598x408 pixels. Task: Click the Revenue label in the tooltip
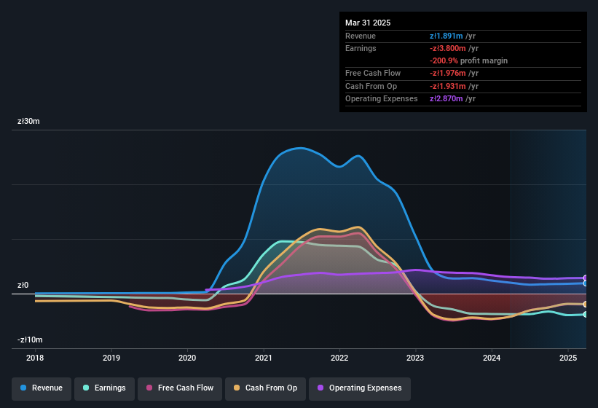tap(361, 36)
